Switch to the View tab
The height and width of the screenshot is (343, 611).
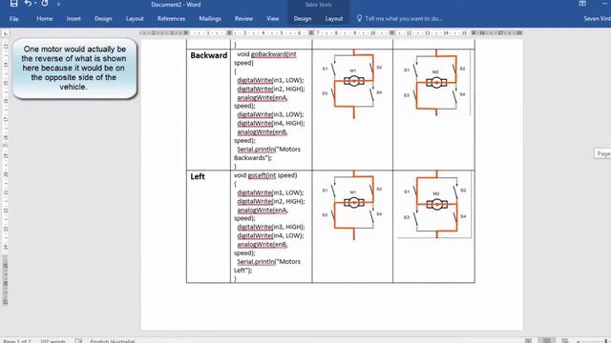pos(272,19)
